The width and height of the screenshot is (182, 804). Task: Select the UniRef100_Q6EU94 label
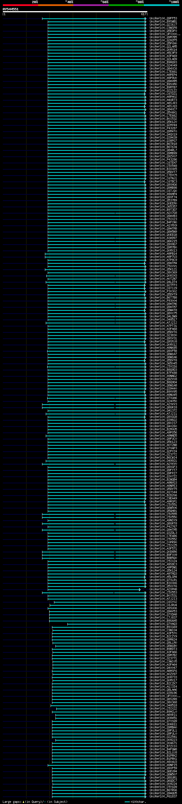(x=163, y=771)
